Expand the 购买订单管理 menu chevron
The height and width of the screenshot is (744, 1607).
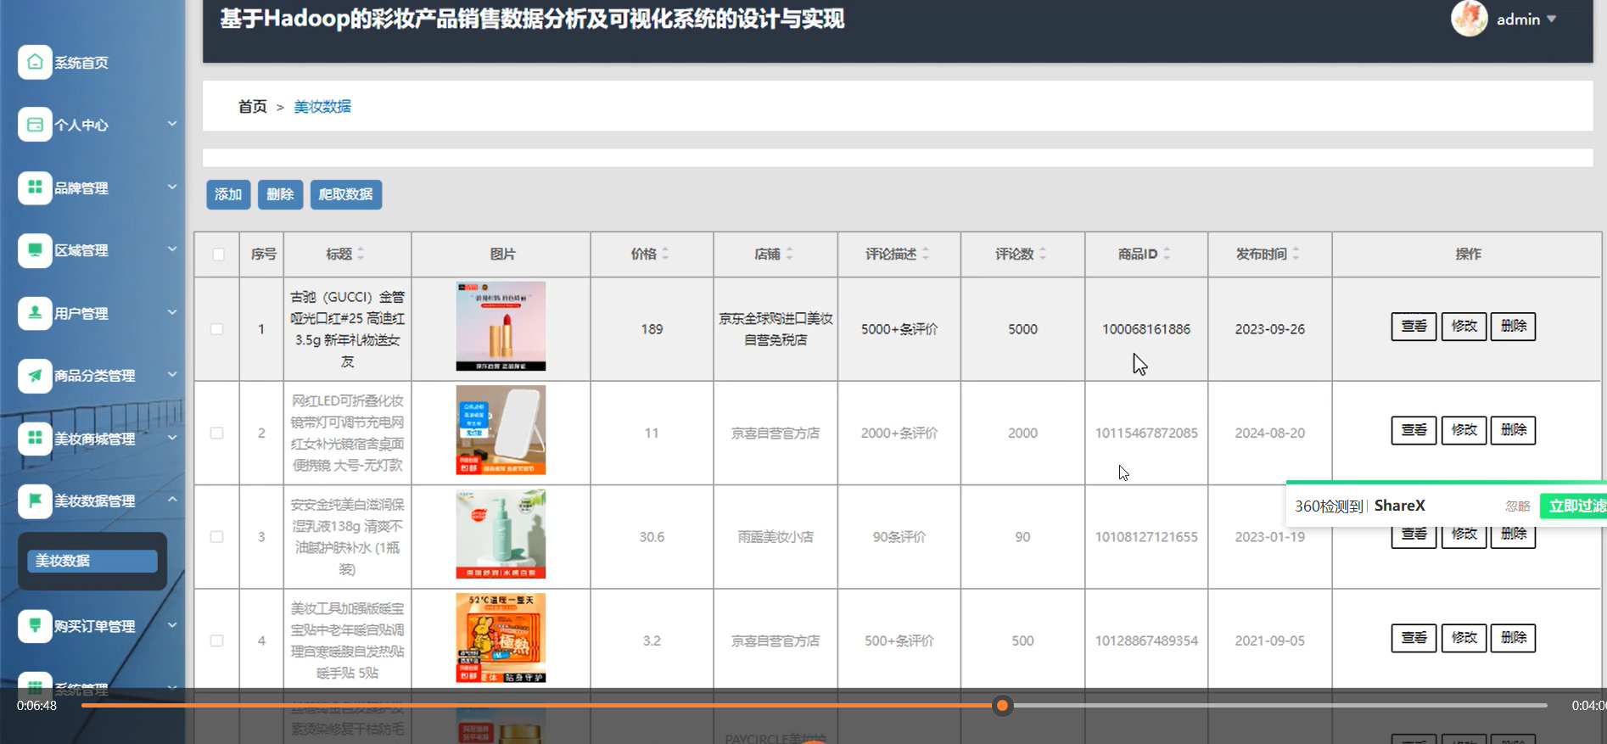point(172,625)
